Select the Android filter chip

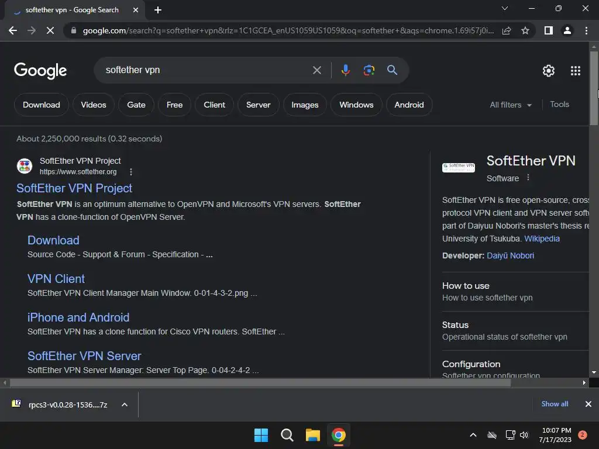409,105
